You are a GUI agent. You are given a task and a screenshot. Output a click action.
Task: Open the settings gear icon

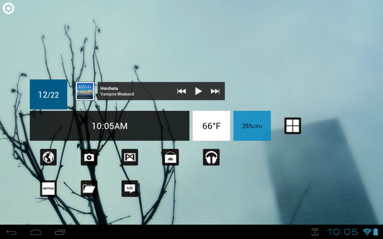[8, 8]
